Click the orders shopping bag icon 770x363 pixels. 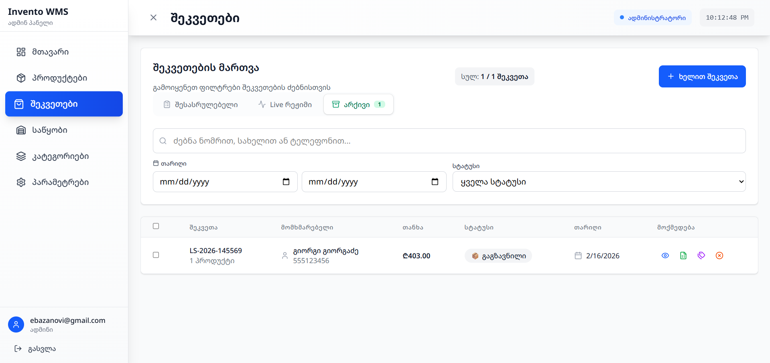pyautogui.click(x=19, y=104)
